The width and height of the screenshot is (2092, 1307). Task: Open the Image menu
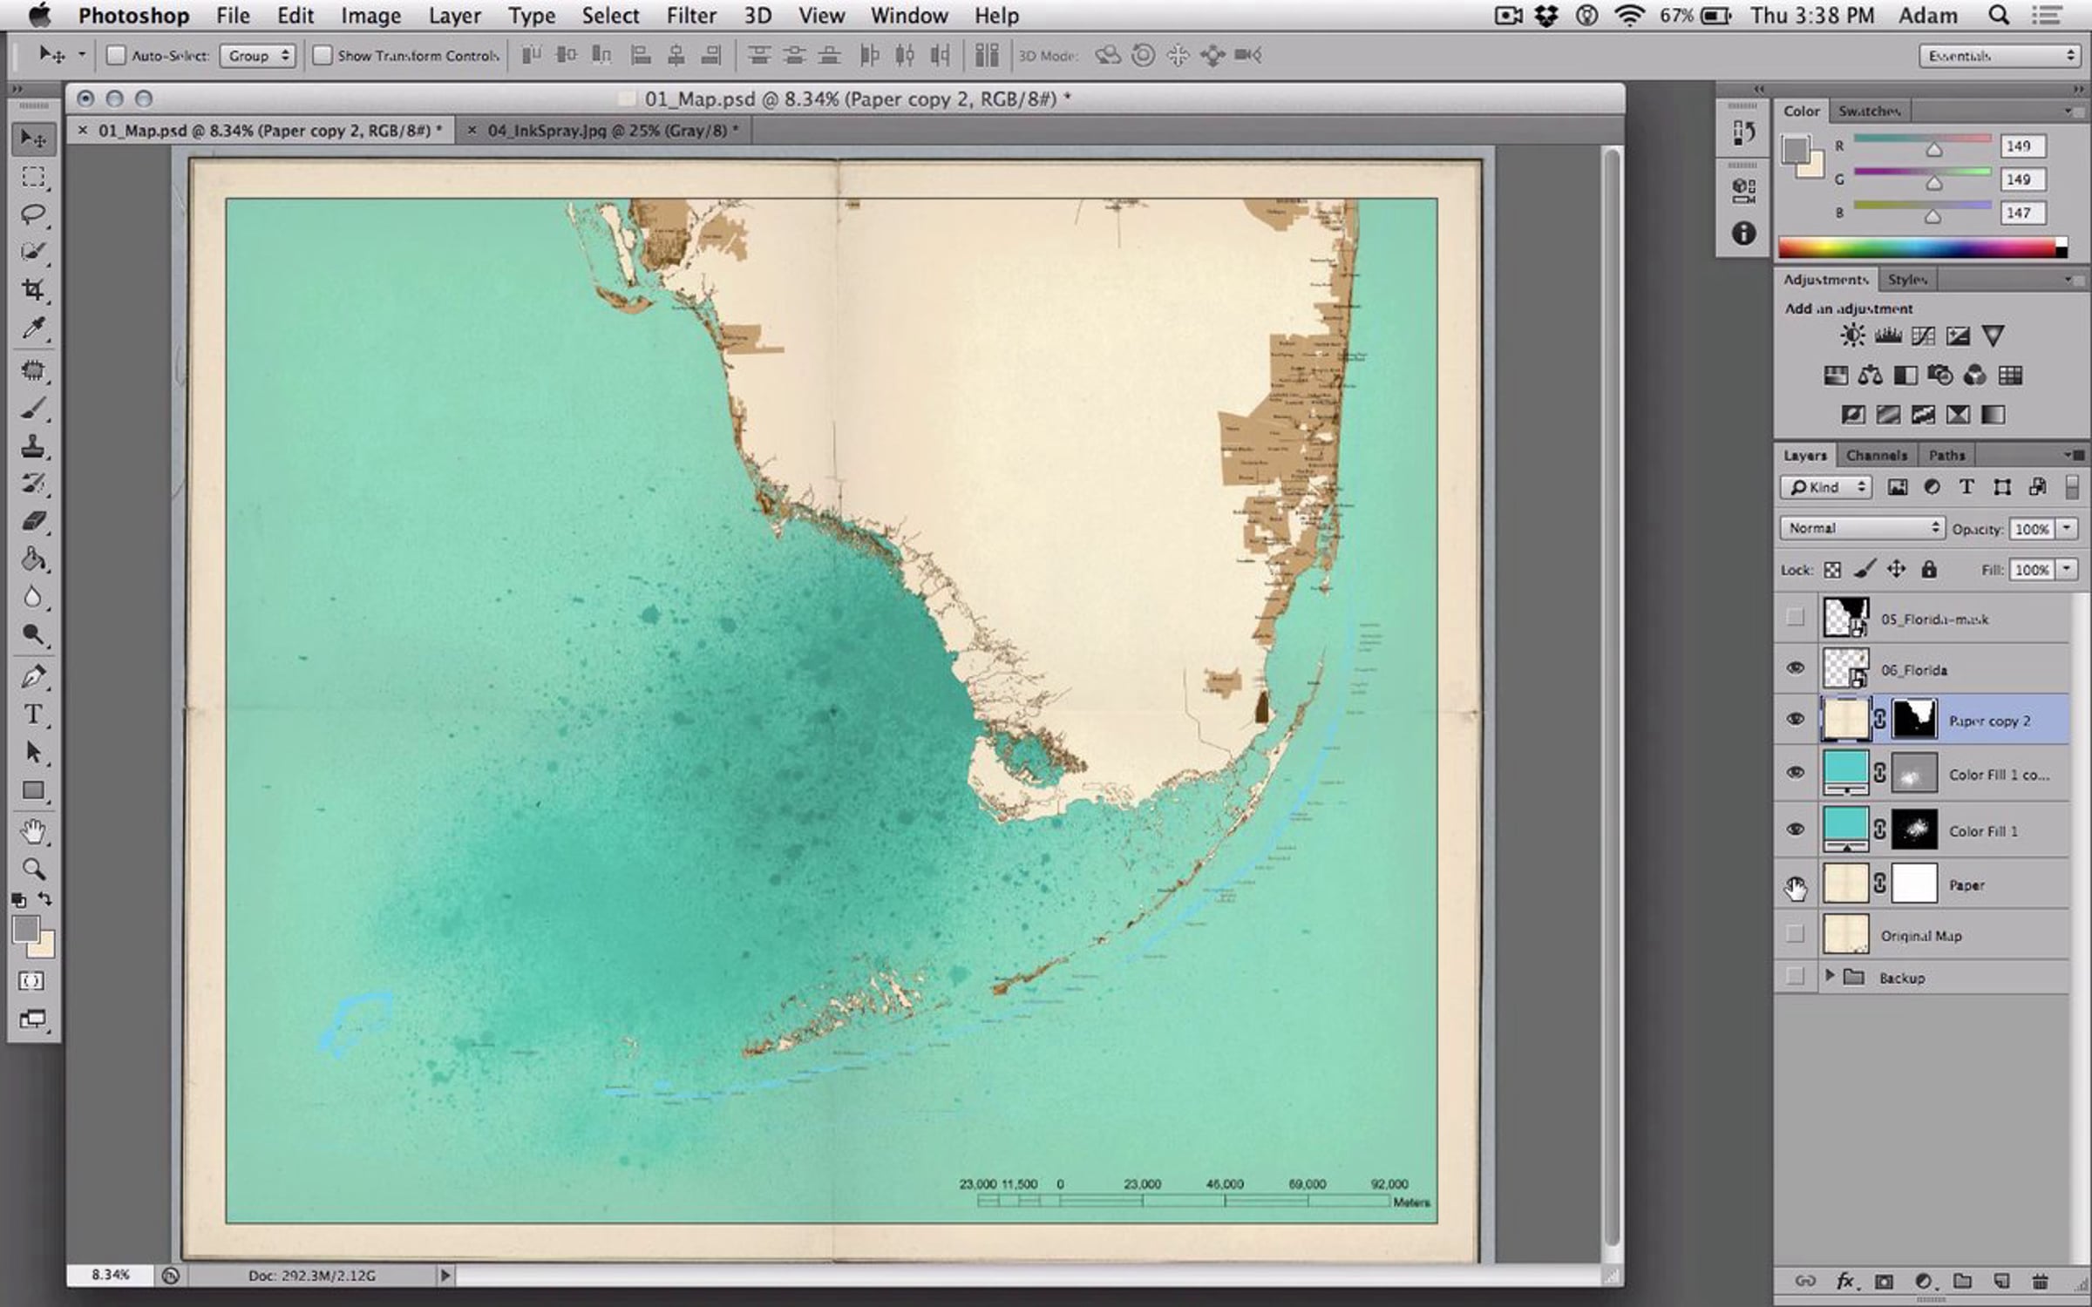point(370,16)
